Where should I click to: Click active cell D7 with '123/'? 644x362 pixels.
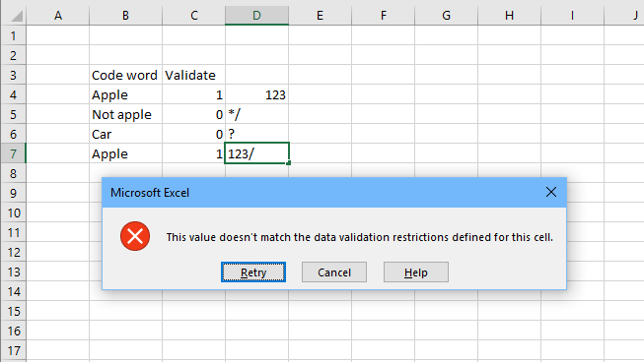(256, 153)
